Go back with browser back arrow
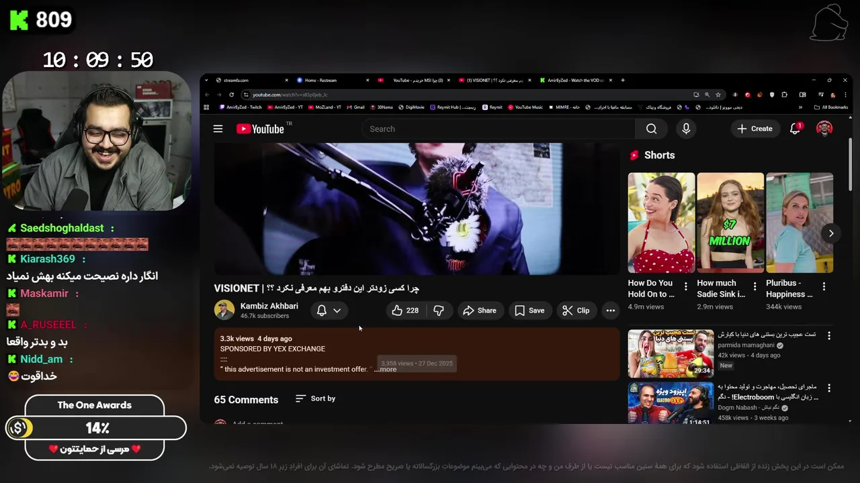The width and height of the screenshot is (860, 483). coord(207,95)
